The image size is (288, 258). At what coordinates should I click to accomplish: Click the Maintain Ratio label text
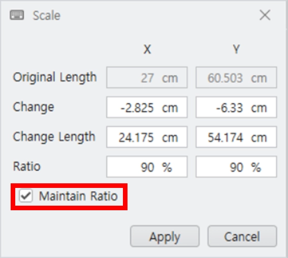pyautogui.click(x=78, y=196)
